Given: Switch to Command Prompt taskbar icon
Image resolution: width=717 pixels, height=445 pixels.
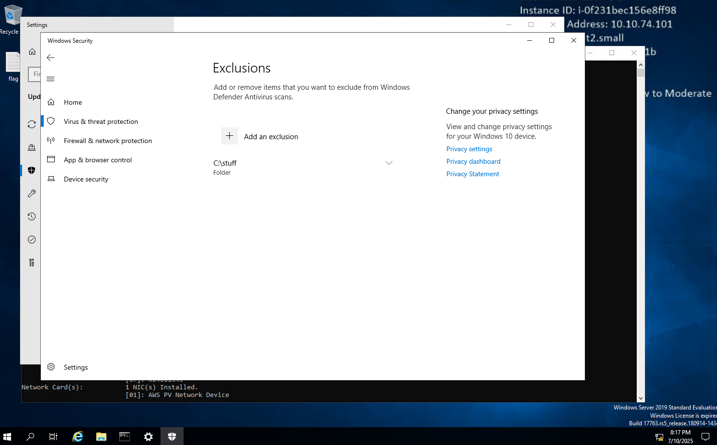Looking at the screenshot, I should [x=124, y=436].
